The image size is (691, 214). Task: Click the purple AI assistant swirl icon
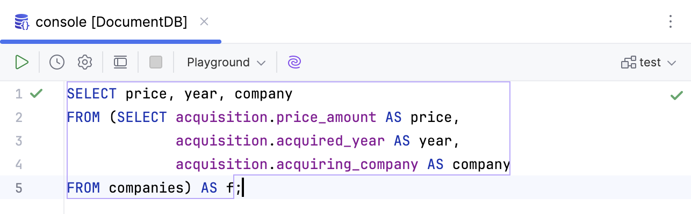pyautogui.click(x=294, y=62)
